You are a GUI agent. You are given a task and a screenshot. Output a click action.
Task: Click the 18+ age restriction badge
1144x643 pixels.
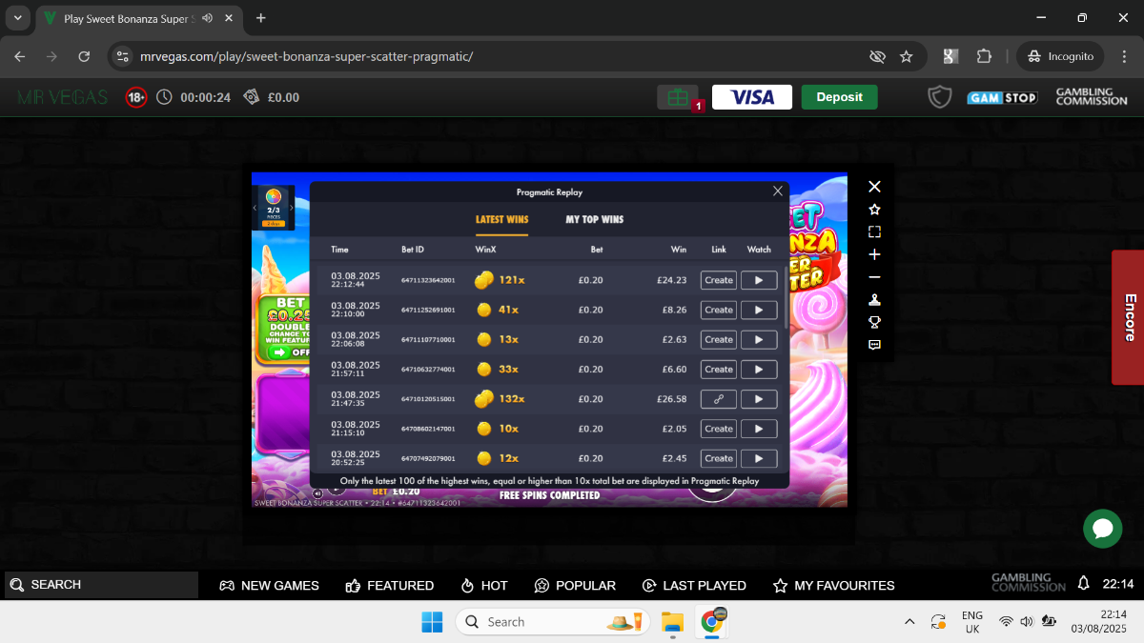(136, 97)
